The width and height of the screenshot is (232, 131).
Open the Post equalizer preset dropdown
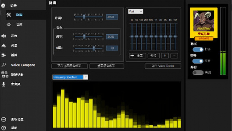pyautogui.click(x=135, y=11)
